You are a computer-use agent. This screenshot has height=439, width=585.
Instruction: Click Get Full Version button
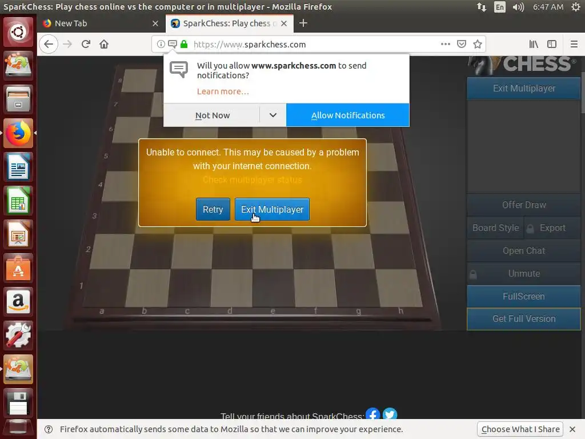524,319
